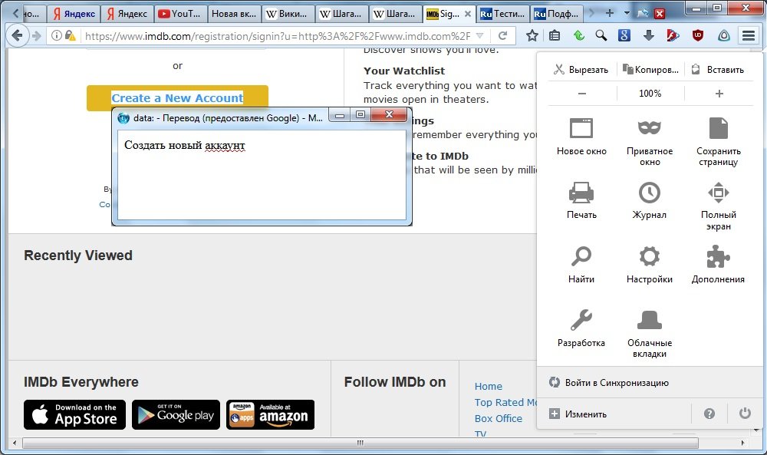
Task: Click the blue arrows icon in tab bar
Action: pos(644,13)
